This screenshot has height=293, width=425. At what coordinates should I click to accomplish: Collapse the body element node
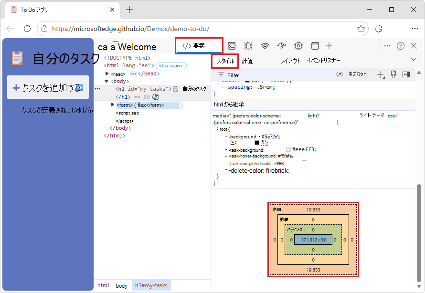[x=106, y=81]
